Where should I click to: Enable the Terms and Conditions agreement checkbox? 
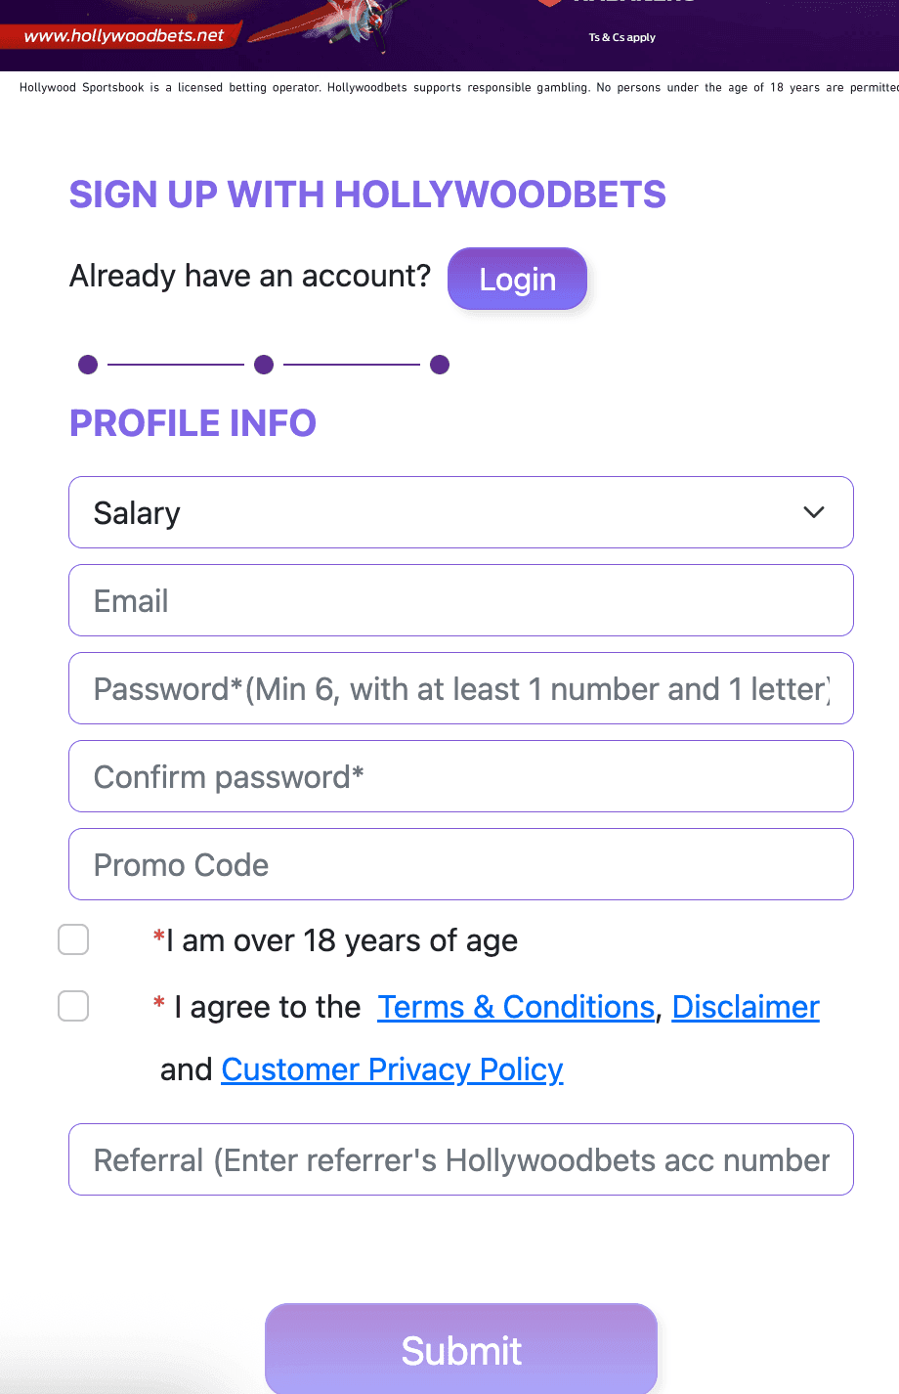pyautogui.click(x=72, y=1006)
